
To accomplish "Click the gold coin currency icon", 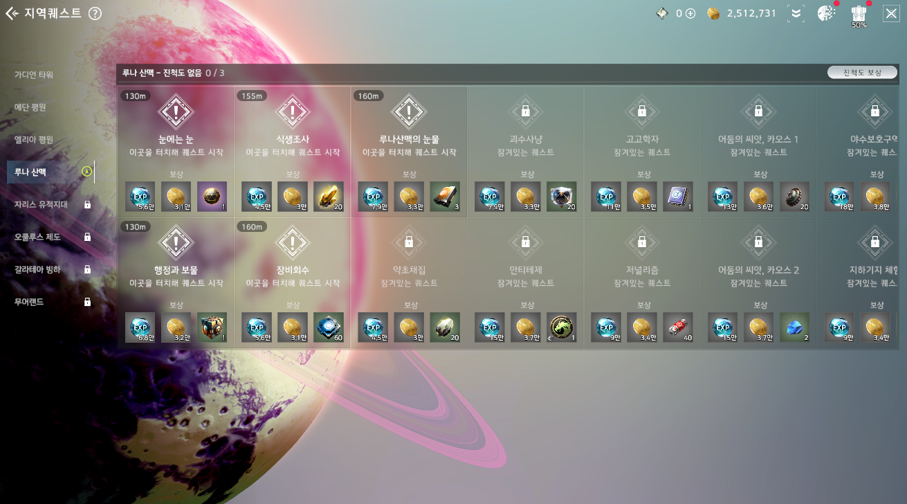I will (x=714, y=13).
